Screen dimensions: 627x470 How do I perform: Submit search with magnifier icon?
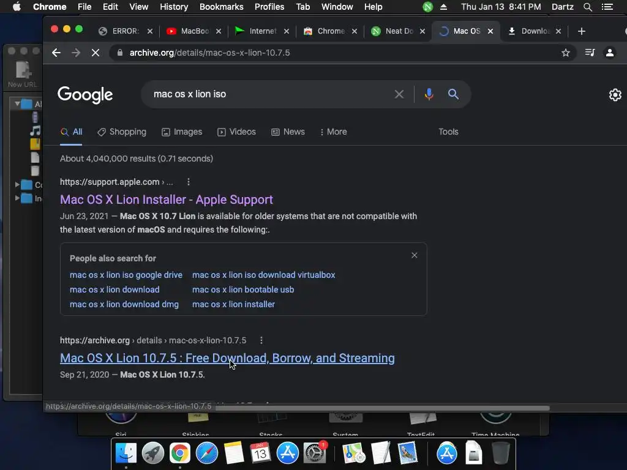click(x=453, y=94)
